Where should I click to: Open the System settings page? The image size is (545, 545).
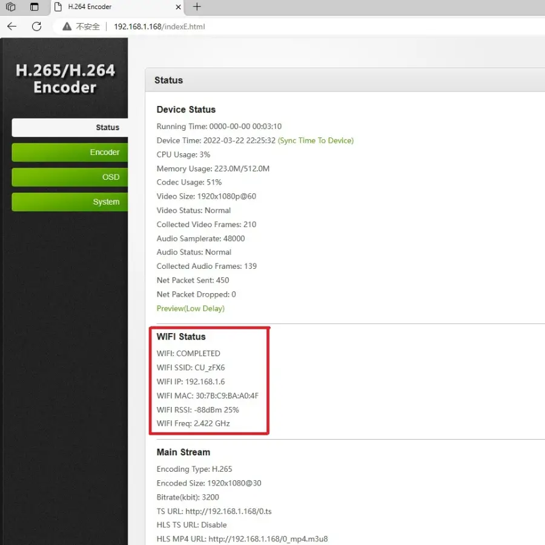70,202
